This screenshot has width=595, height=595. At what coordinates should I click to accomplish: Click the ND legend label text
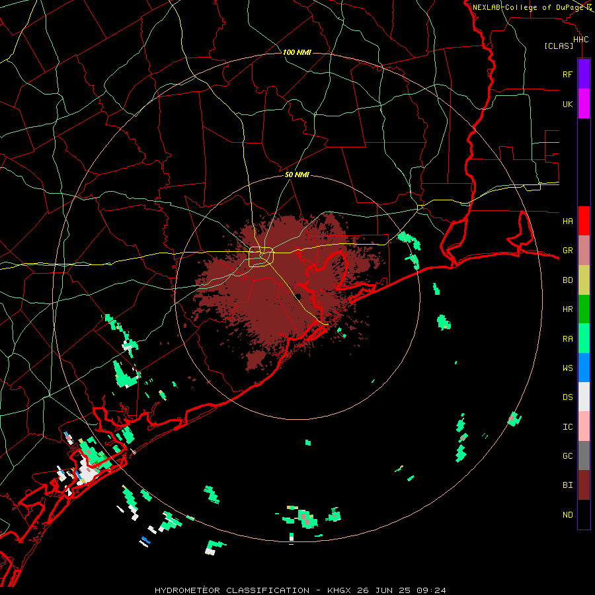click(x=567, y=514)
